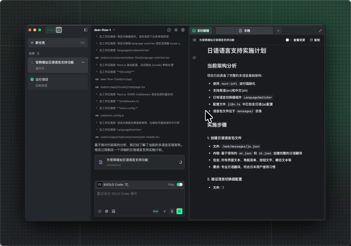Switch to the 实时跟随 tab

201,31
